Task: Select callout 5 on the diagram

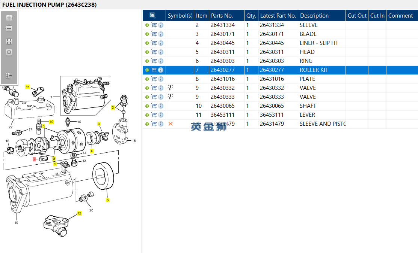Action: pos(44,126)
